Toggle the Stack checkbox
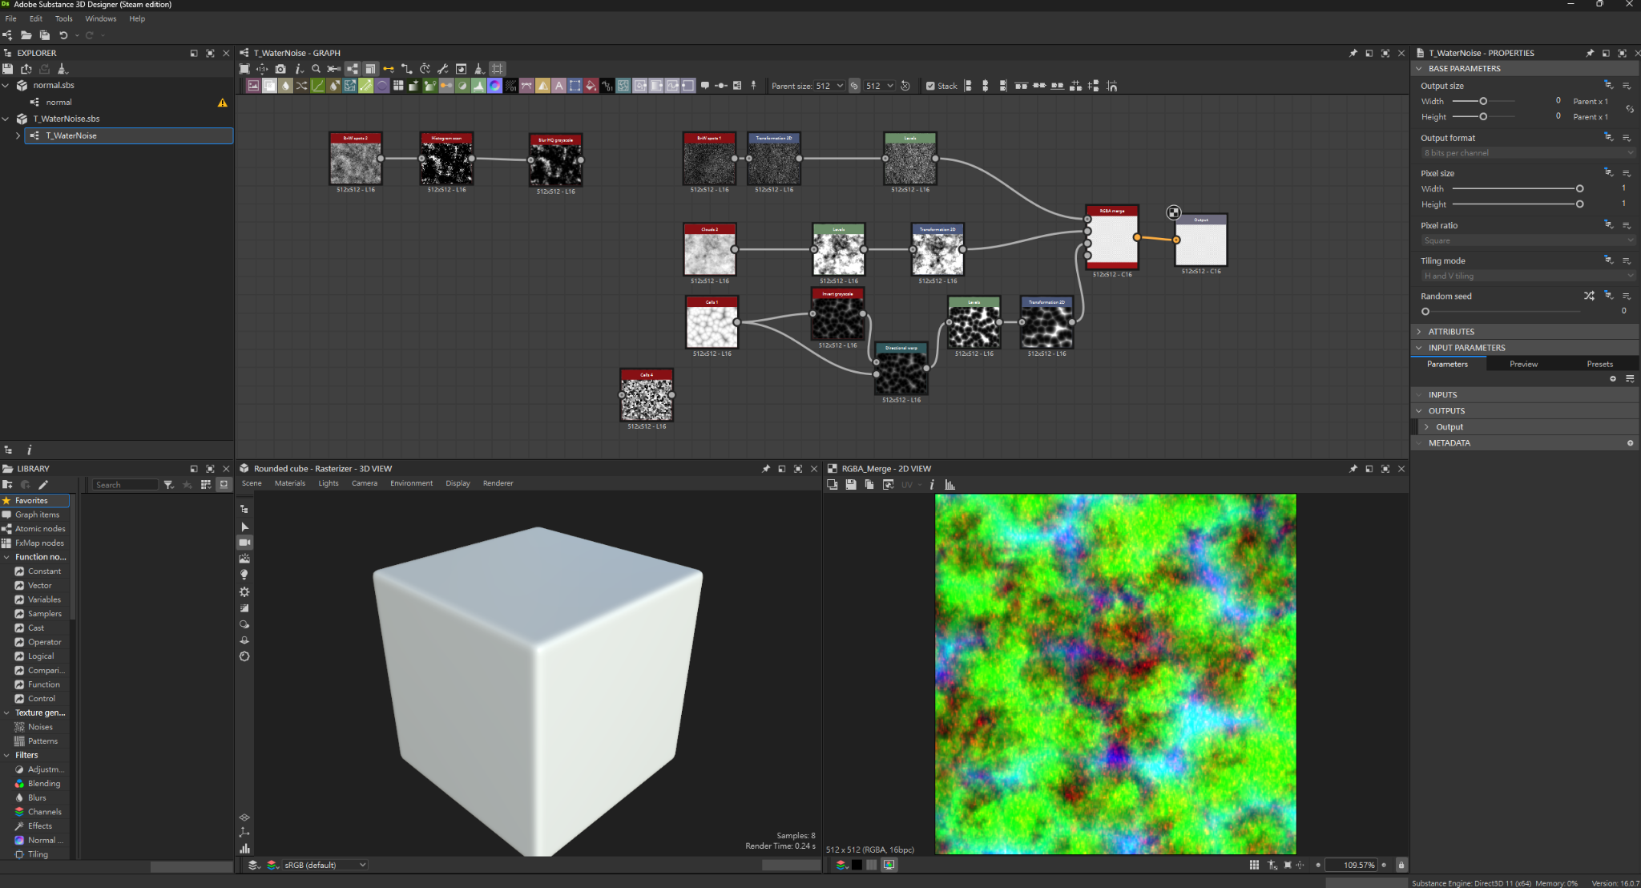This screenshot has width=1641, height=888. 930,86
